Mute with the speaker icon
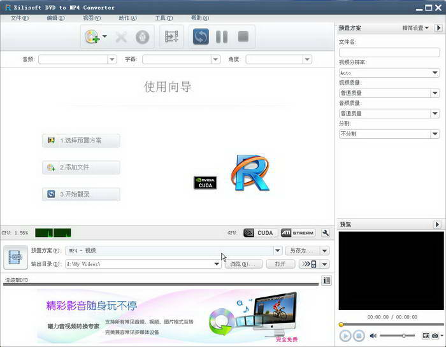The width and height of the screenshot is (446, 347). pos(373,336)
